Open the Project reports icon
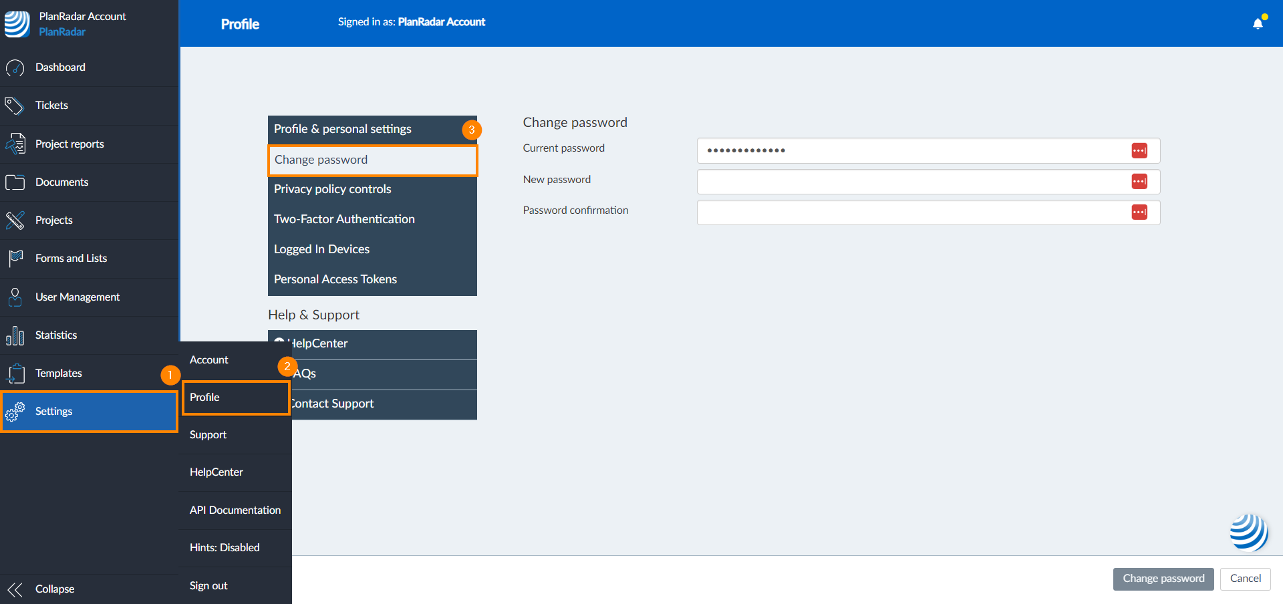This screenshot has height=604, width=1283. pos(15,144)
